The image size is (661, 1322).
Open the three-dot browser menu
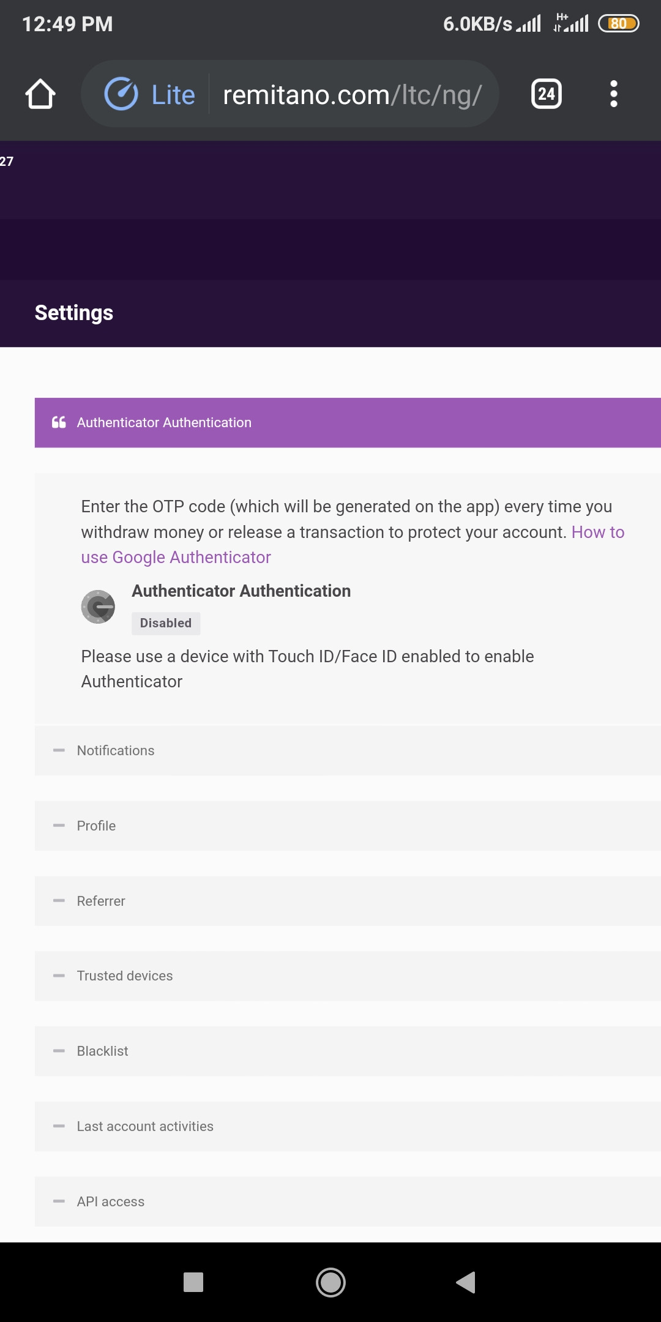pyautogui.click(x=614, y=94)
